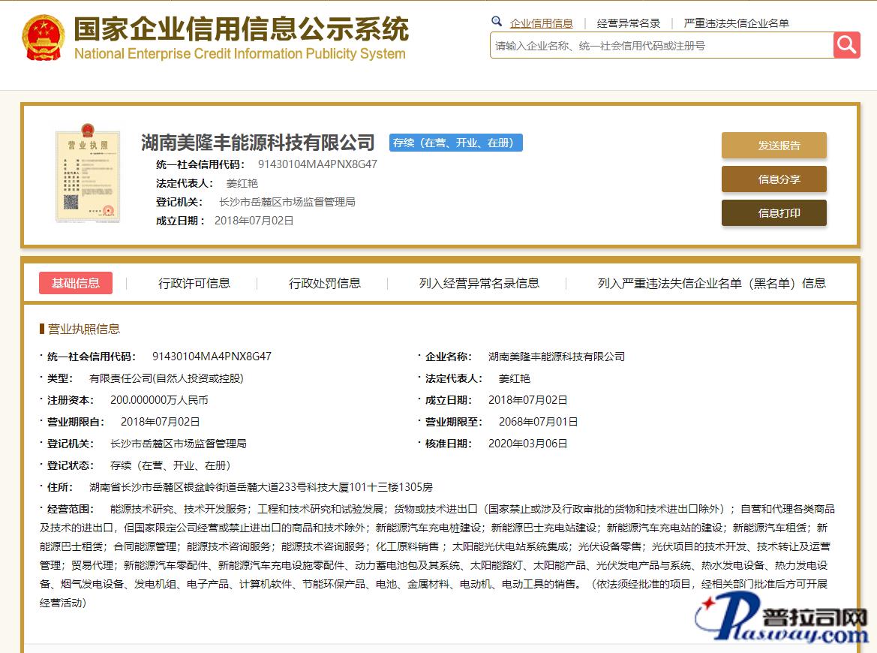
Task: Click the 信息打印 button
Action: 773,213
